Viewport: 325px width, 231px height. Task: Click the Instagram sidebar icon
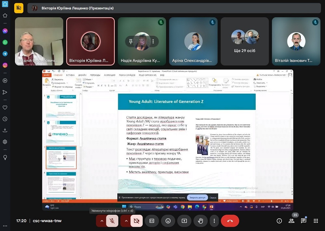[5, 65]
